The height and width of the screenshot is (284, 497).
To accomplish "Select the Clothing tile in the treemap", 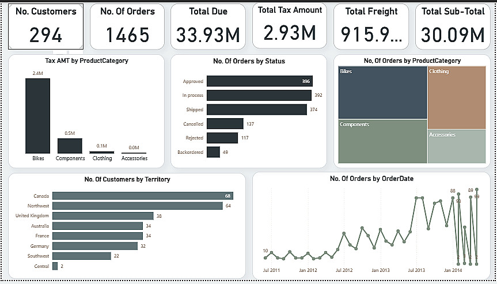I will (x=457, y=97).
